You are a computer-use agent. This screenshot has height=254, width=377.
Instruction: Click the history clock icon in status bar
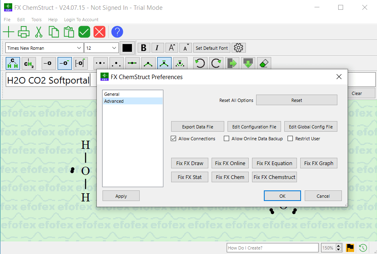pyautogui.click(x=363, y=247)
